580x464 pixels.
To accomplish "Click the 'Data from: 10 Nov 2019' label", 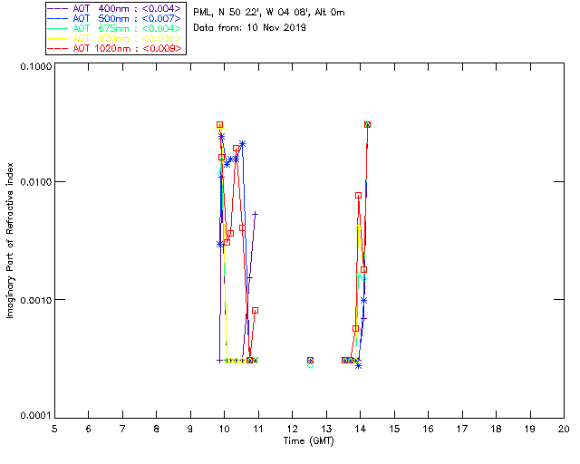I will (x=250, y=28).
